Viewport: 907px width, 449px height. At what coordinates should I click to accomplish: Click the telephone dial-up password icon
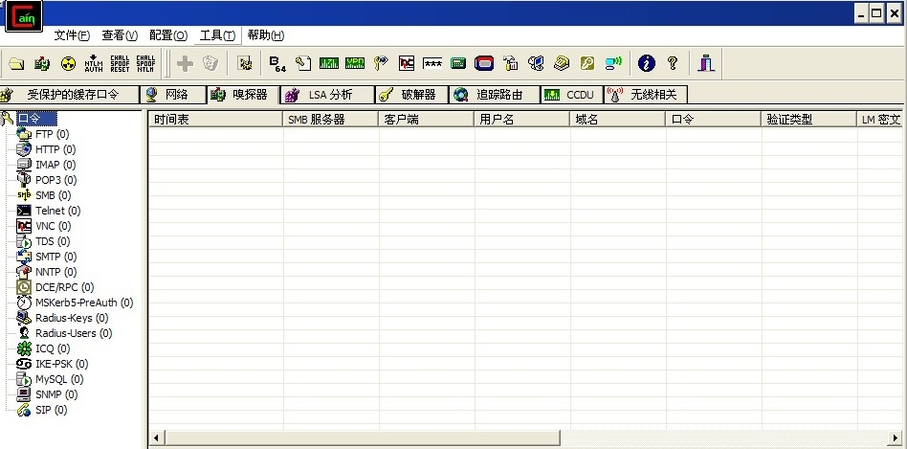(561, 63)
